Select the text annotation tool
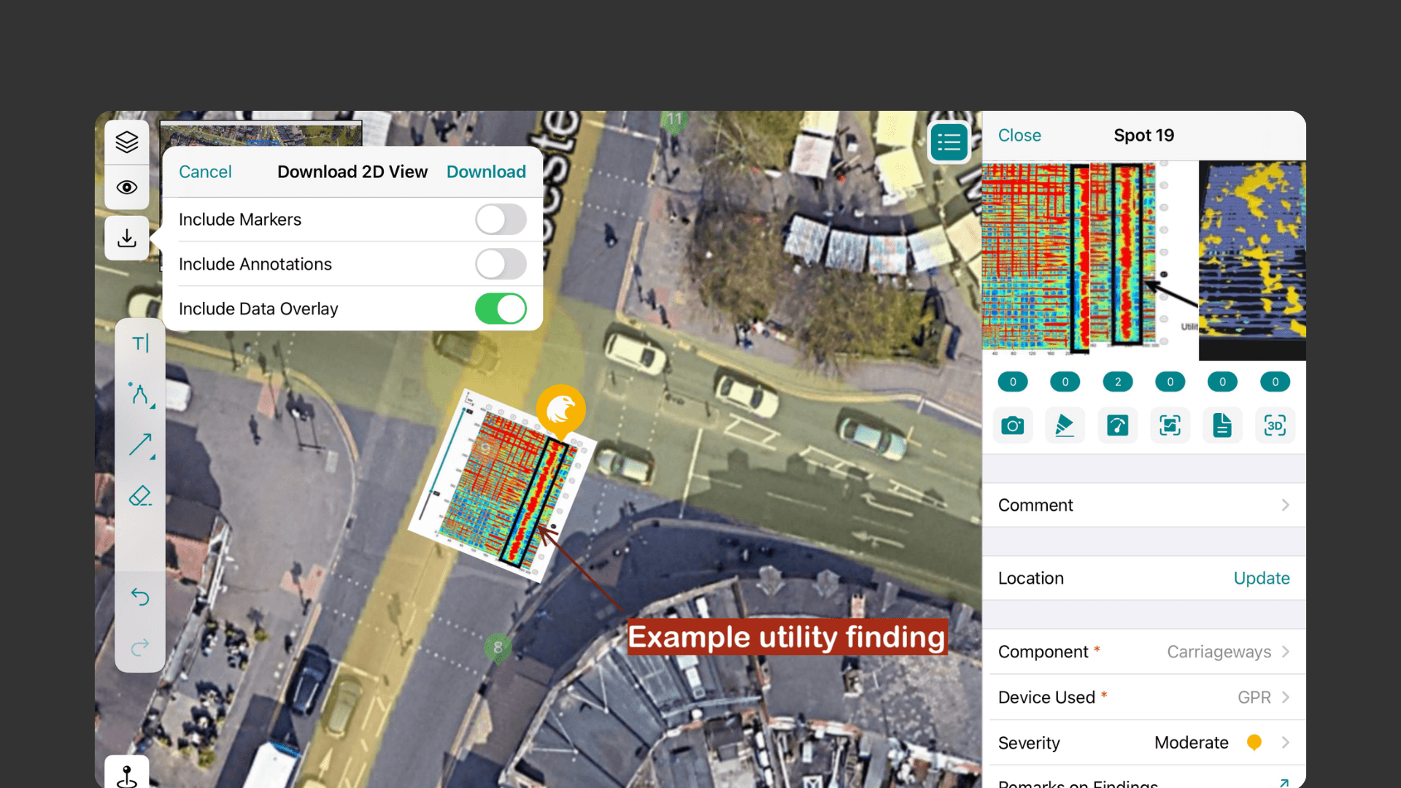Screen dimensions: 1401x788 (140, 343)
